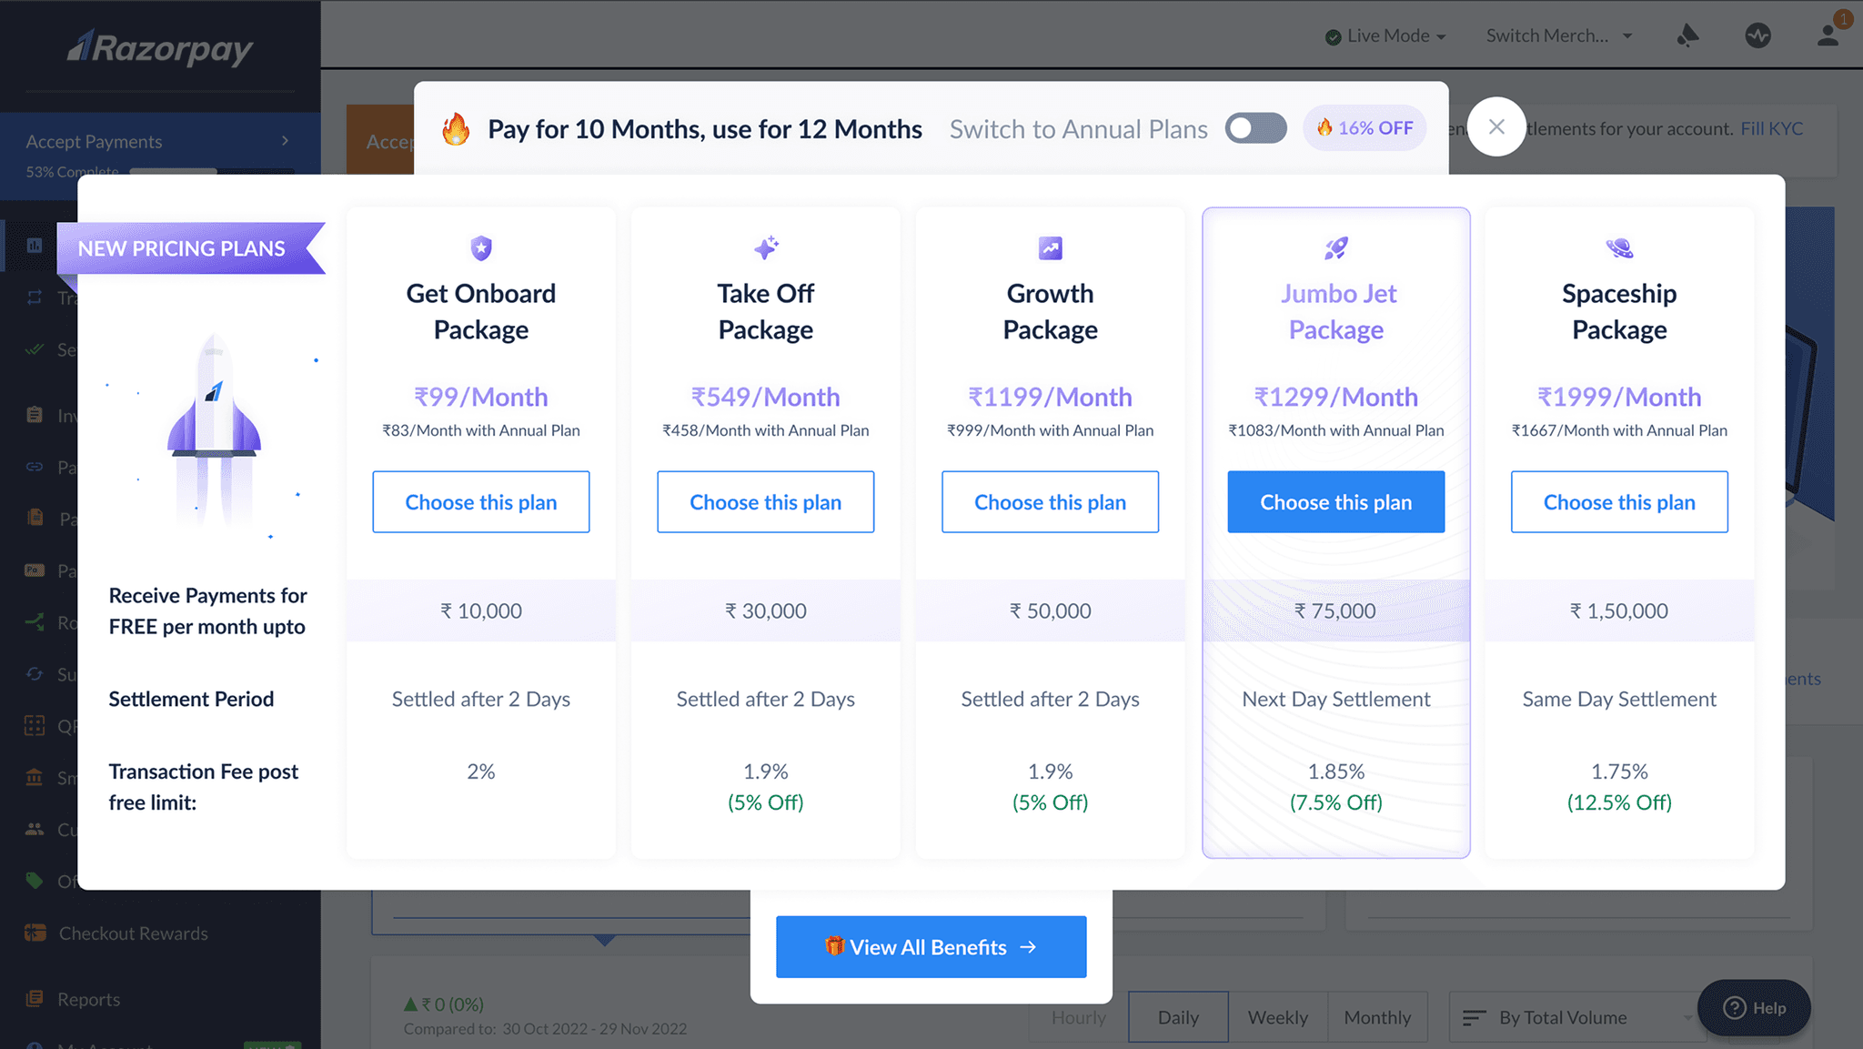Open the user profile icon

1828,35
